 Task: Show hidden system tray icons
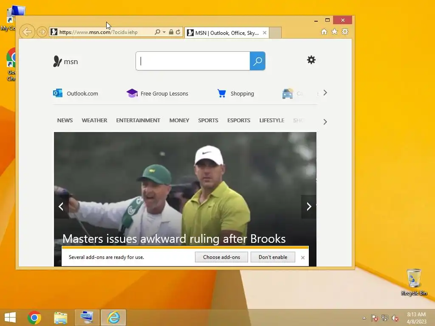[x=364, y=318]
